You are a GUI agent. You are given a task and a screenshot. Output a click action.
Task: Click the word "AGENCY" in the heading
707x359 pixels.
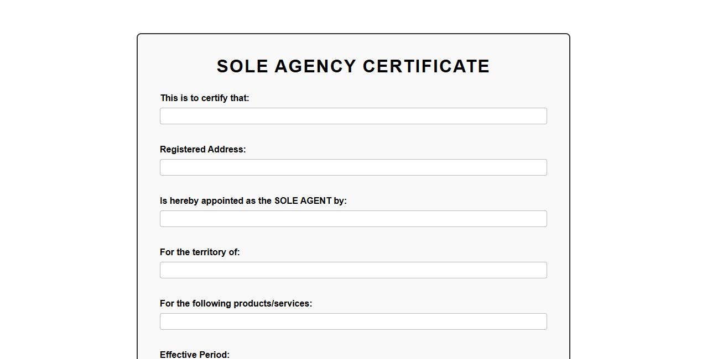point(315,66)
